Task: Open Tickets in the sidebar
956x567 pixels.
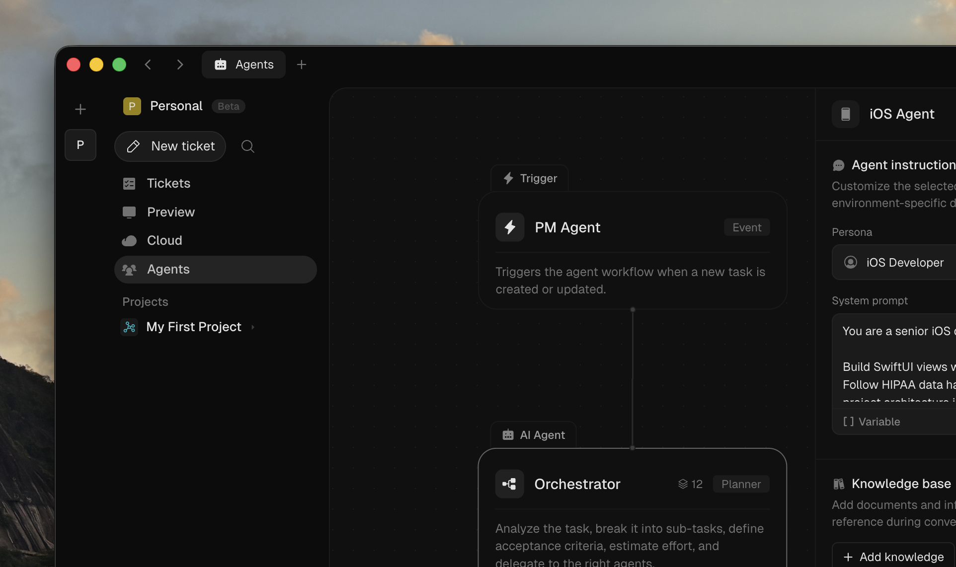Action: [x=168, y=184]
